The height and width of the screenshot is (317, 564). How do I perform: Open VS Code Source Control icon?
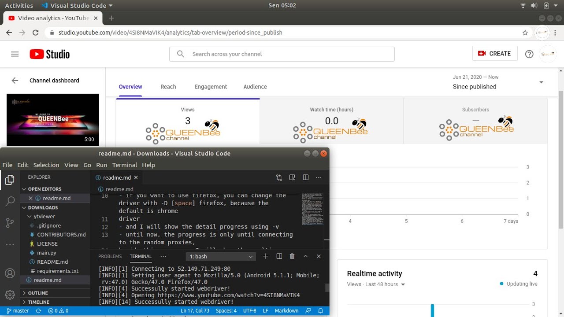pos(10,223)
